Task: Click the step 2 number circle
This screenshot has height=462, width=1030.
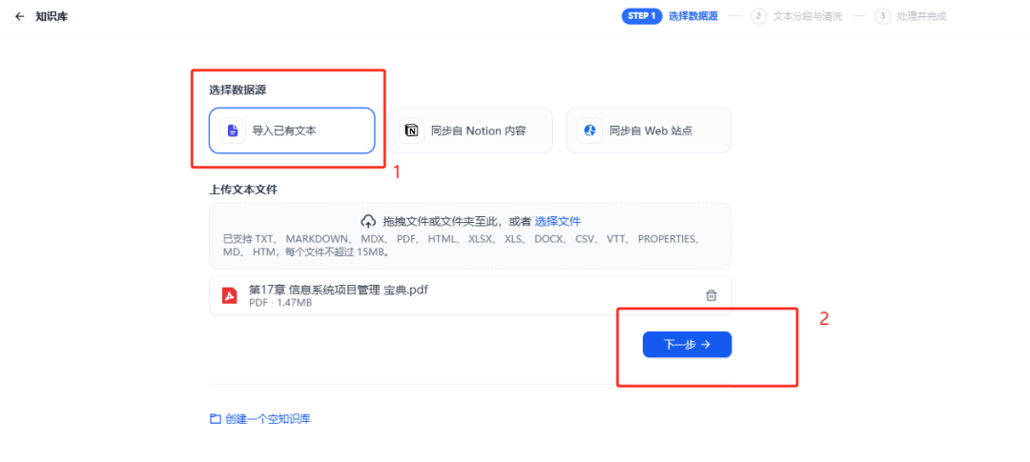Action: [x=759, y=16]
